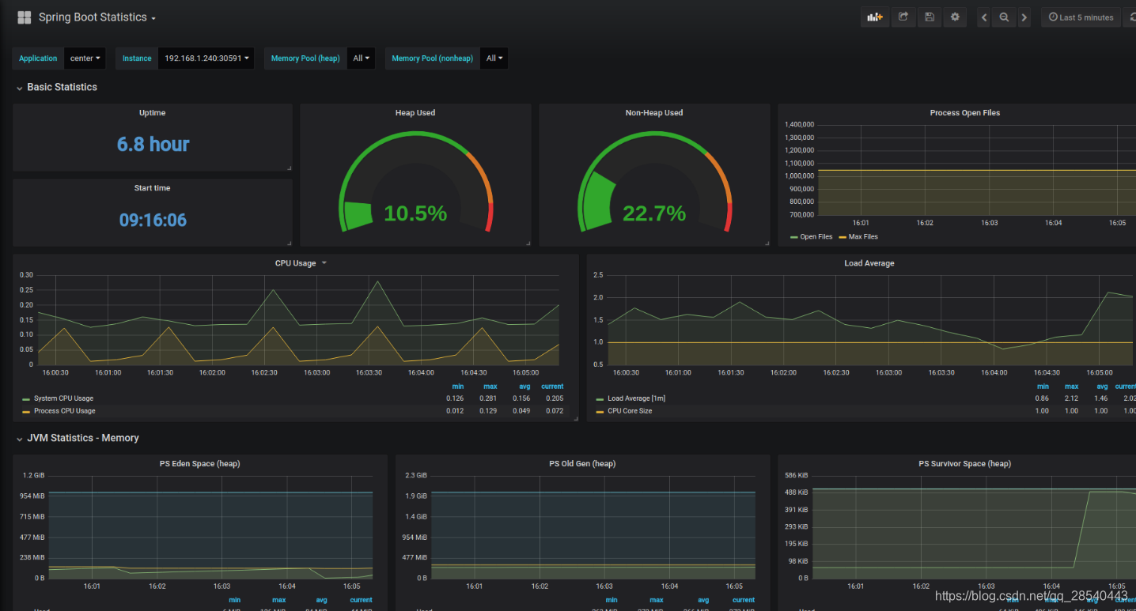The height and width of the screenshot is (611, 1136).
Task: Click the Uptime panel title
Action: tap(153, 113)
